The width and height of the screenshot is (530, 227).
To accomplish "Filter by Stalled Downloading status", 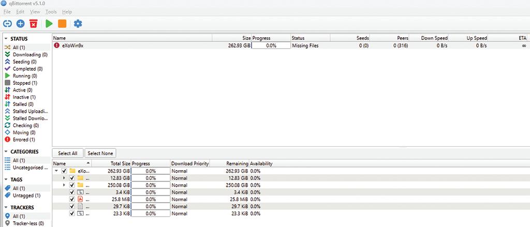I will [x=27, y=118].
